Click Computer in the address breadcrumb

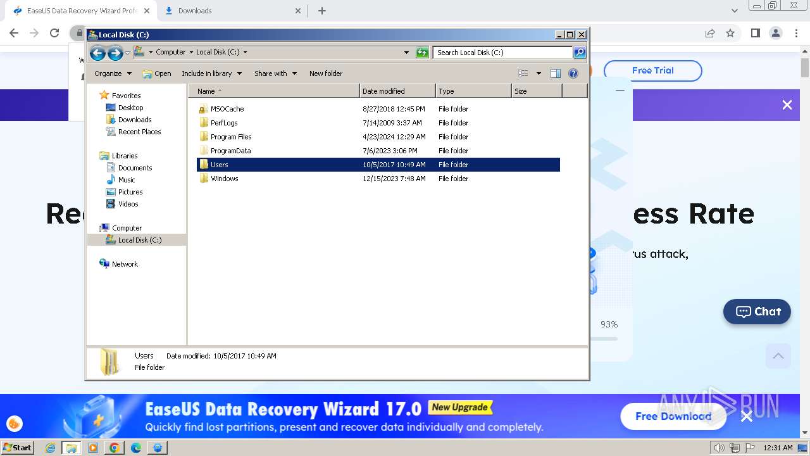coord(170,53)
